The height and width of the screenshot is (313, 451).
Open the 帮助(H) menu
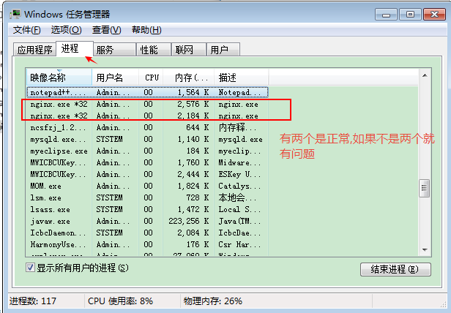146,30
